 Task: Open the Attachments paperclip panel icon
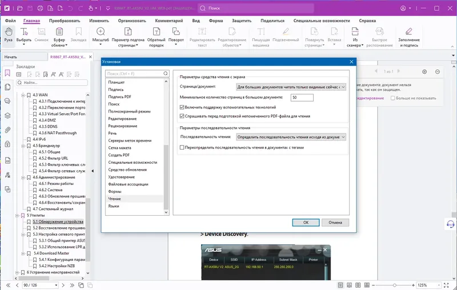point(7,130)
